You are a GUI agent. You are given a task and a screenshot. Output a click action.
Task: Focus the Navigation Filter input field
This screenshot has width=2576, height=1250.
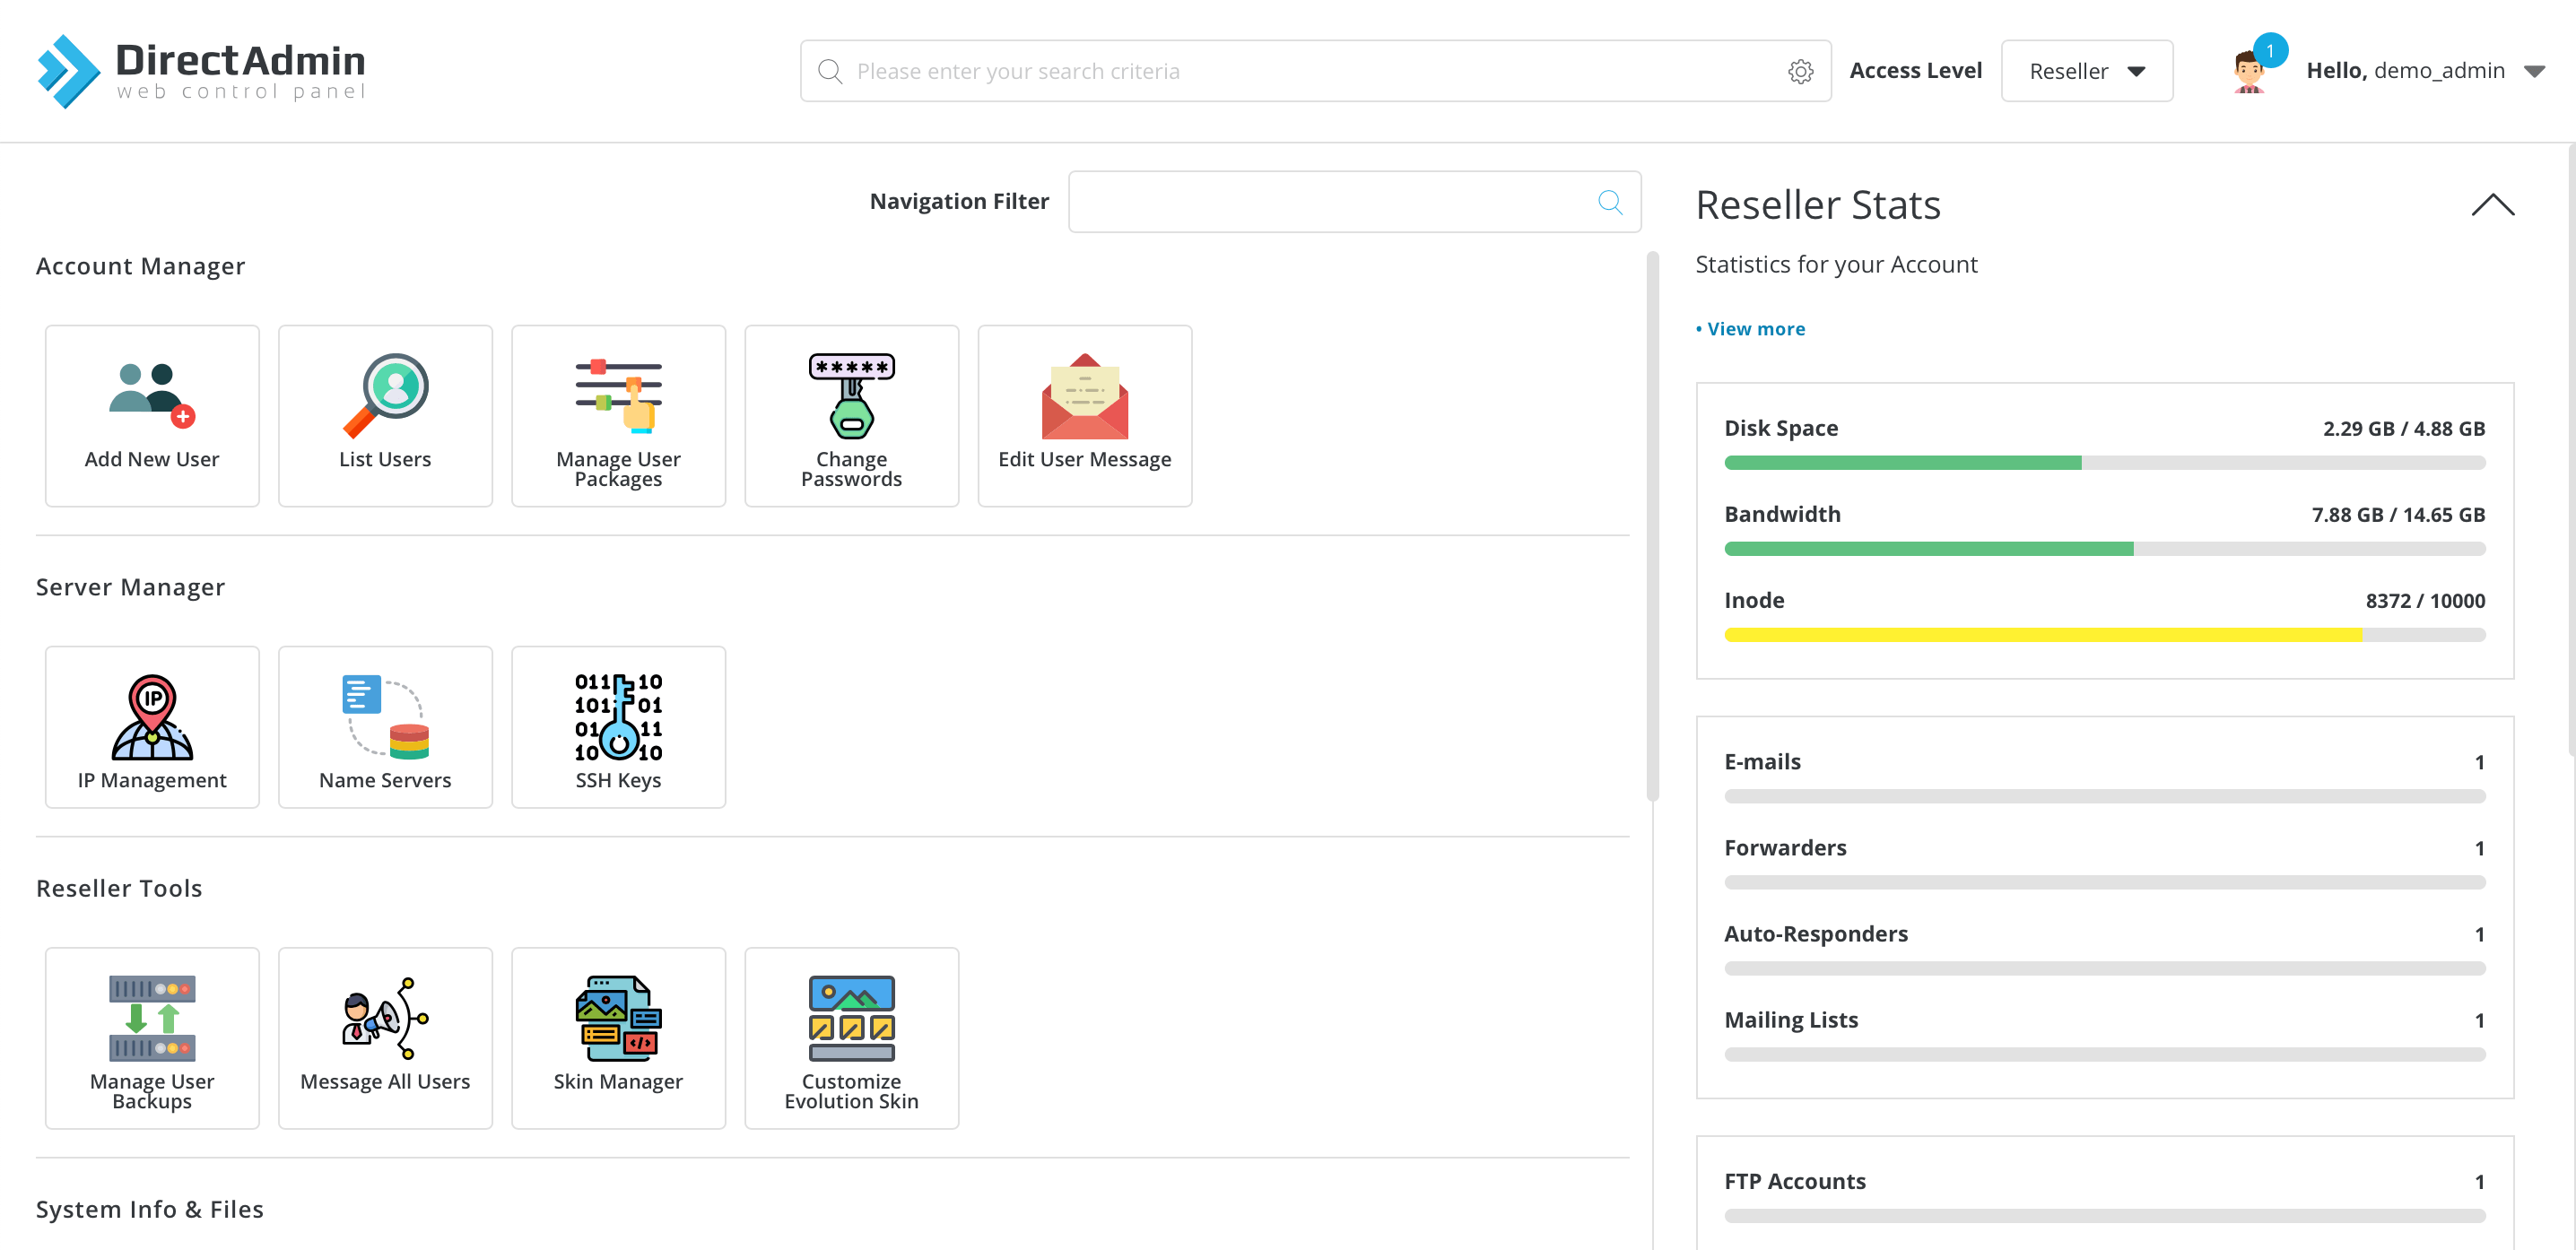(1332, 202)
